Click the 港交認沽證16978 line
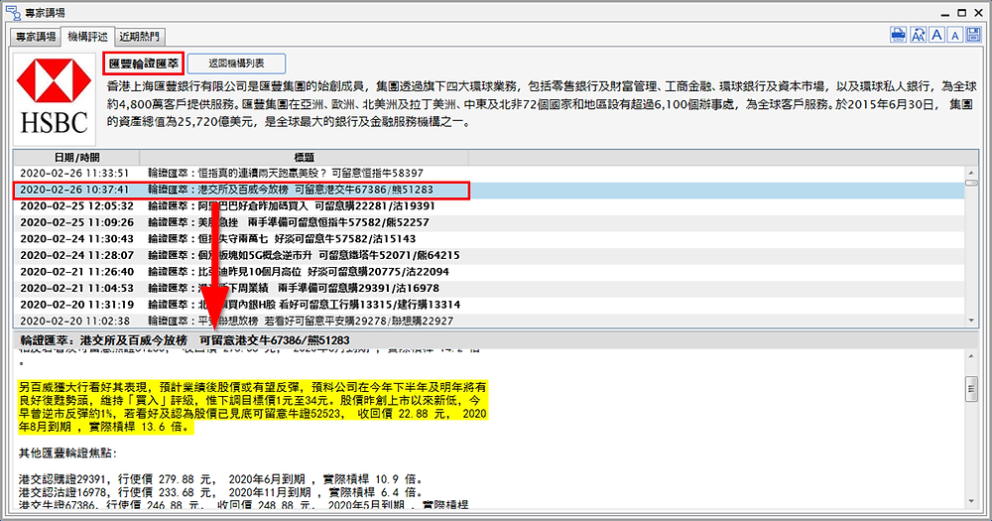Image resolution: width=992 pixels, height=521 pixels. click(x=219, y=492)
